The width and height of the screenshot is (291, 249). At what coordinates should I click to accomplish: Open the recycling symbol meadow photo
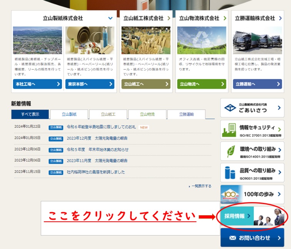click(x=202, y=40)
